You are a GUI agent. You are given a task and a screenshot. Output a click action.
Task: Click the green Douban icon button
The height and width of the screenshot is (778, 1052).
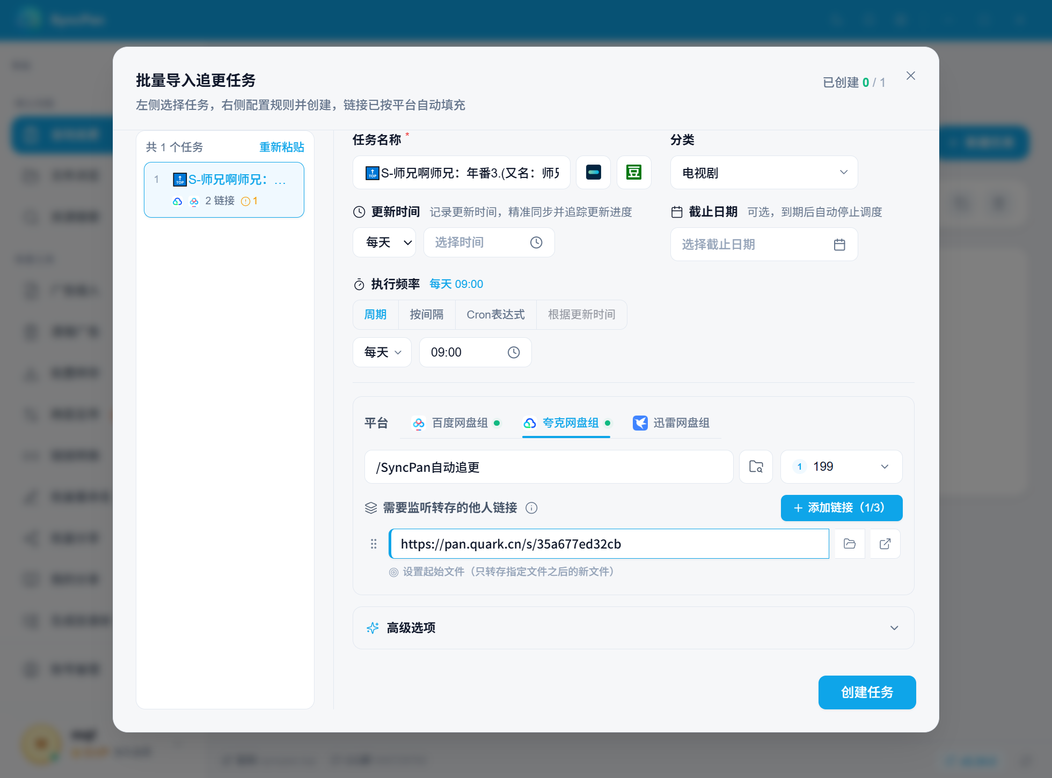(634, 173)
